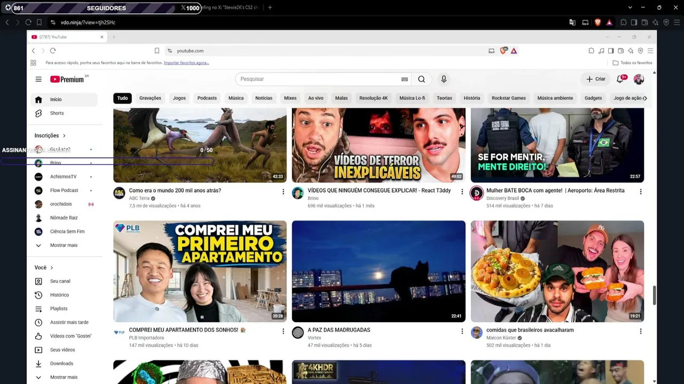Start voice search with the microphone
Viewport: 684px width, 384px height.
pos(444,79)
